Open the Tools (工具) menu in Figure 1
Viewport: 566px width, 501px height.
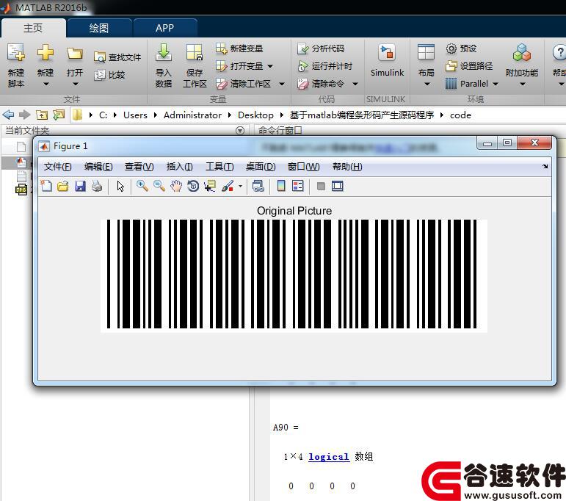point(219,167)
